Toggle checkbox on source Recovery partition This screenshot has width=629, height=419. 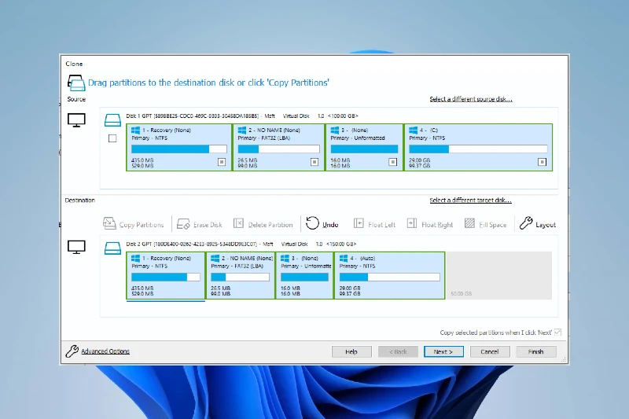pos(222,162)
